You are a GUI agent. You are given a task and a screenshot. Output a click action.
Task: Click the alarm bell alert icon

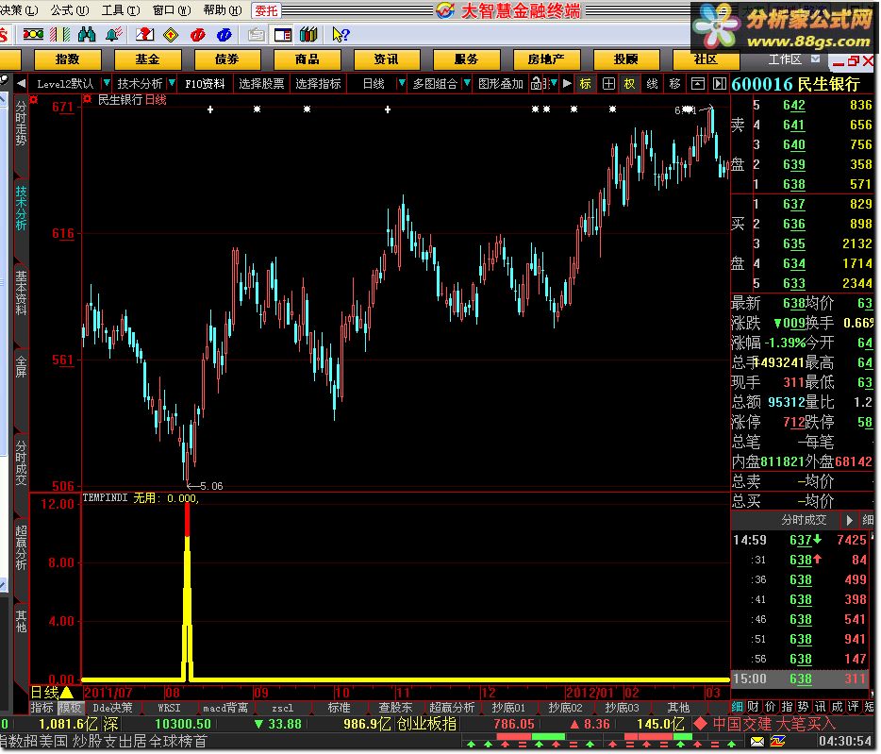click(x=114, y=35)
